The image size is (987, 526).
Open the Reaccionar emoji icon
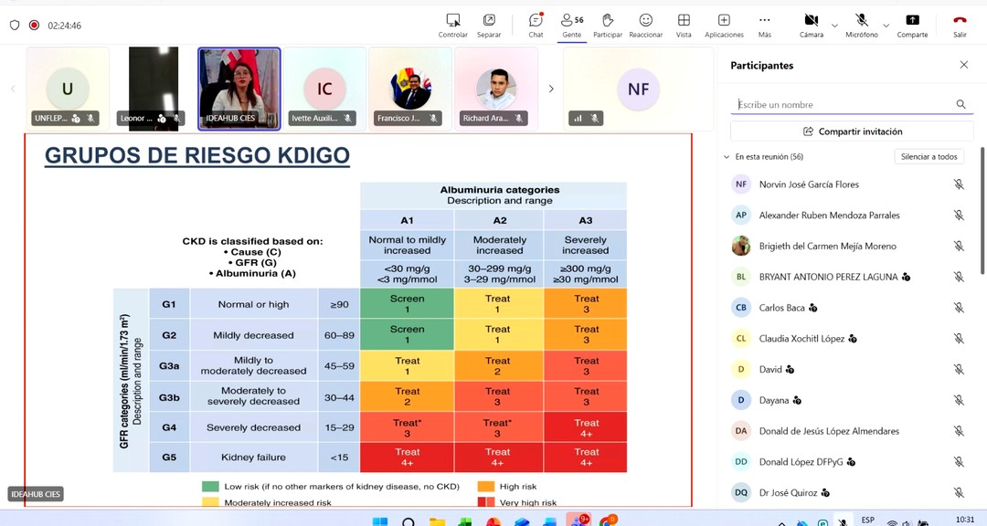(645, 21)
